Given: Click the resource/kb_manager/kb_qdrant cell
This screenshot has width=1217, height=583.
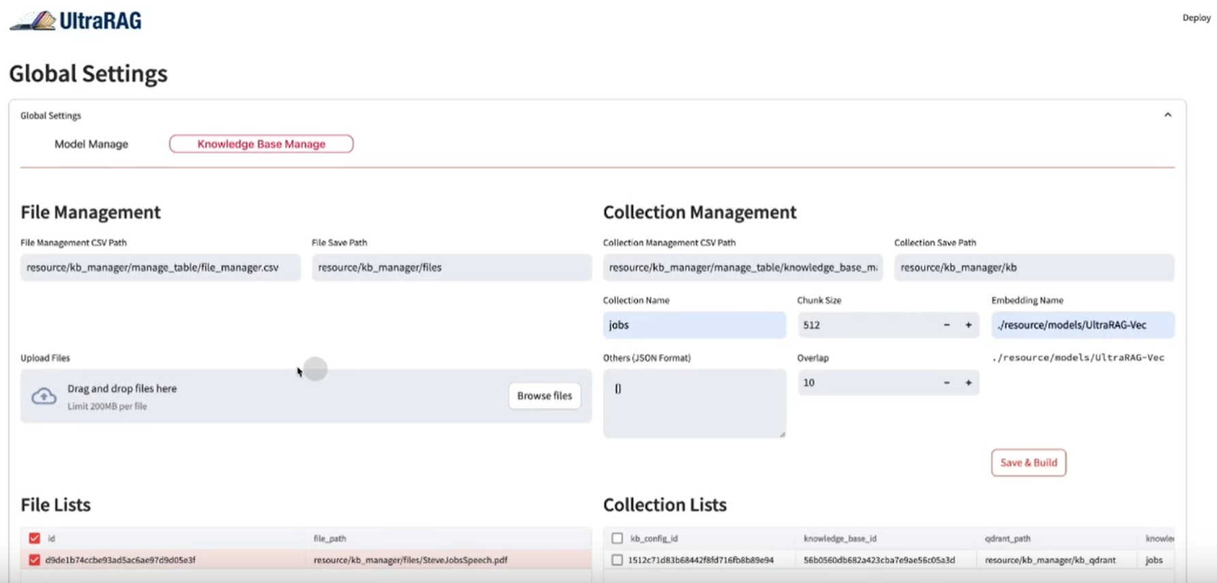Looking at the screenshot, I should tap(1050, 560).
